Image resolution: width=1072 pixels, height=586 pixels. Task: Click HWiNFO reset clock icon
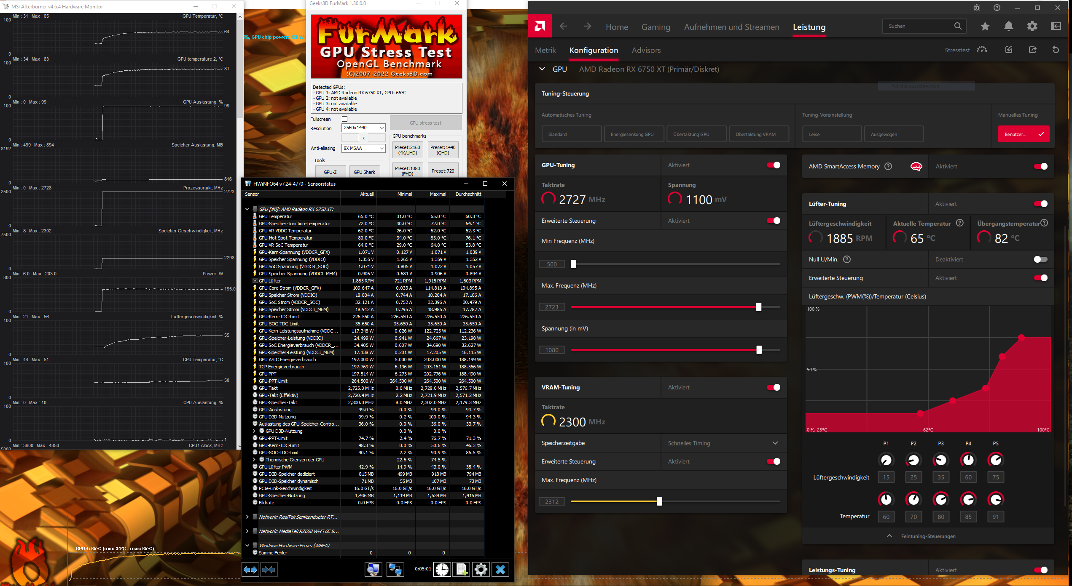point(442,570)
